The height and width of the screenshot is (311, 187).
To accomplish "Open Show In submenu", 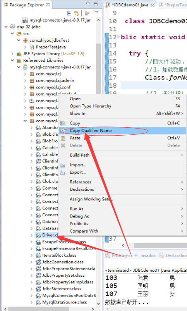I will click(123, 114).
